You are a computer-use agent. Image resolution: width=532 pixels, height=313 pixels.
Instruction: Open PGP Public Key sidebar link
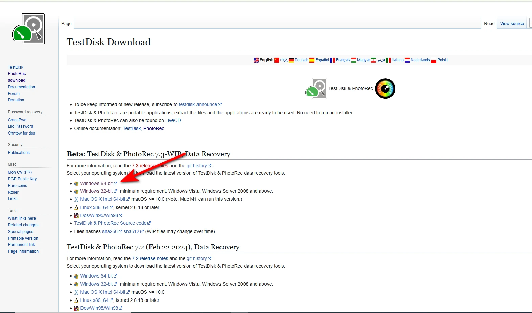(x=22, y=179)
